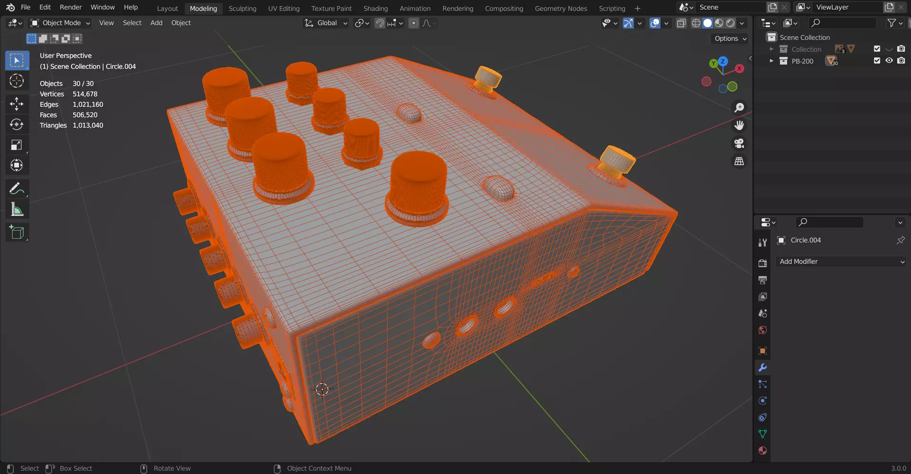The image size is (911, 474).
Task: Open the Object Data properties tab
Action: [x=762, y=434]
